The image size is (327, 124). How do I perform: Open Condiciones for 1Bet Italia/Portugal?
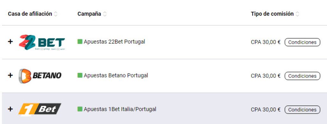tap(302, 110)
